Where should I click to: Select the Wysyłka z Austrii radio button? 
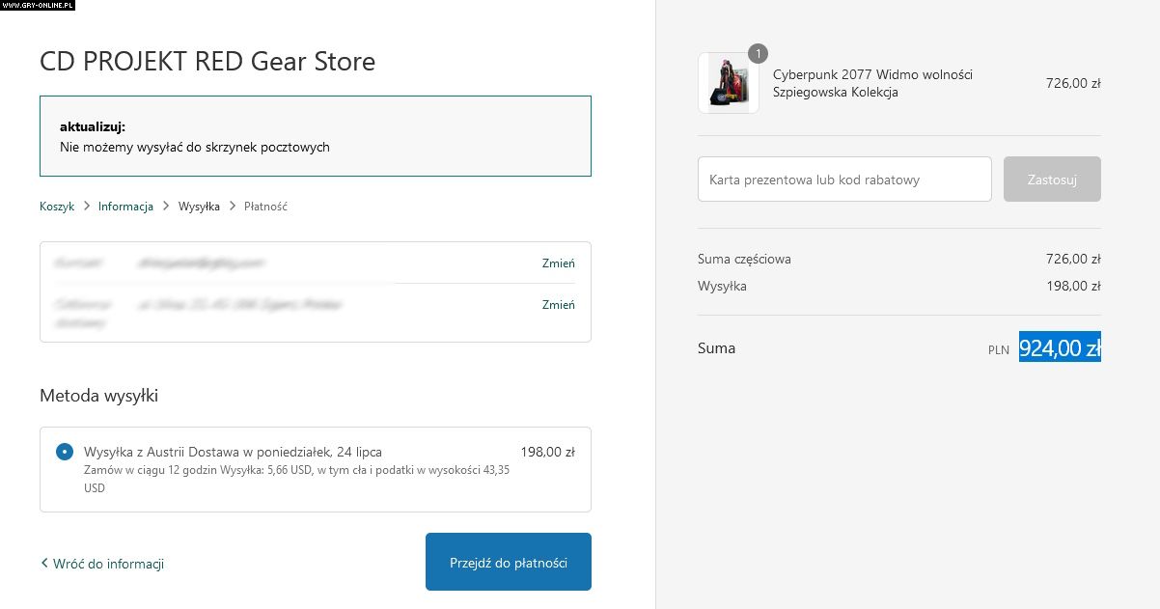[65, 452]
